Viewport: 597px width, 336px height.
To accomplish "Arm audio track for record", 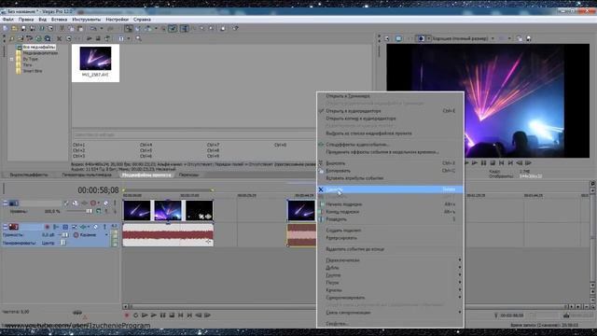I will pos(48,227).
